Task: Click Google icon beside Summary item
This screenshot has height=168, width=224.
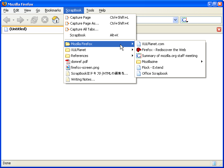Action: coord(138,56)
